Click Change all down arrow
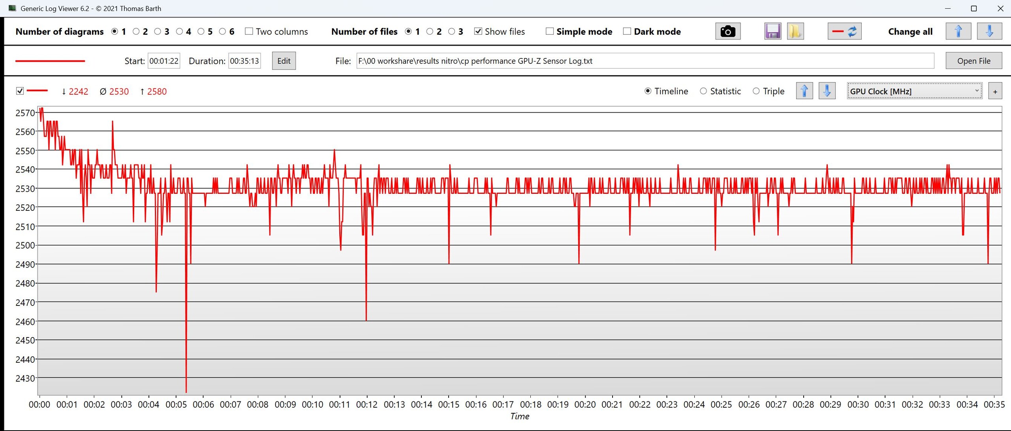The image size is (1011, 431). [x=989, y=31]
